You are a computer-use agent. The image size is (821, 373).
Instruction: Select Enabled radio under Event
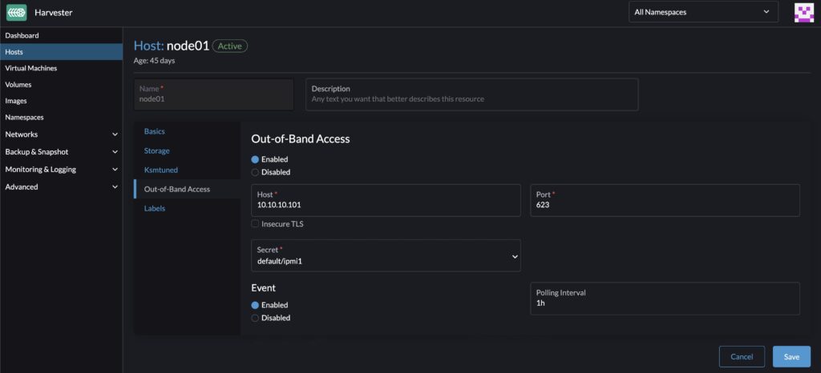click(256, 305)
